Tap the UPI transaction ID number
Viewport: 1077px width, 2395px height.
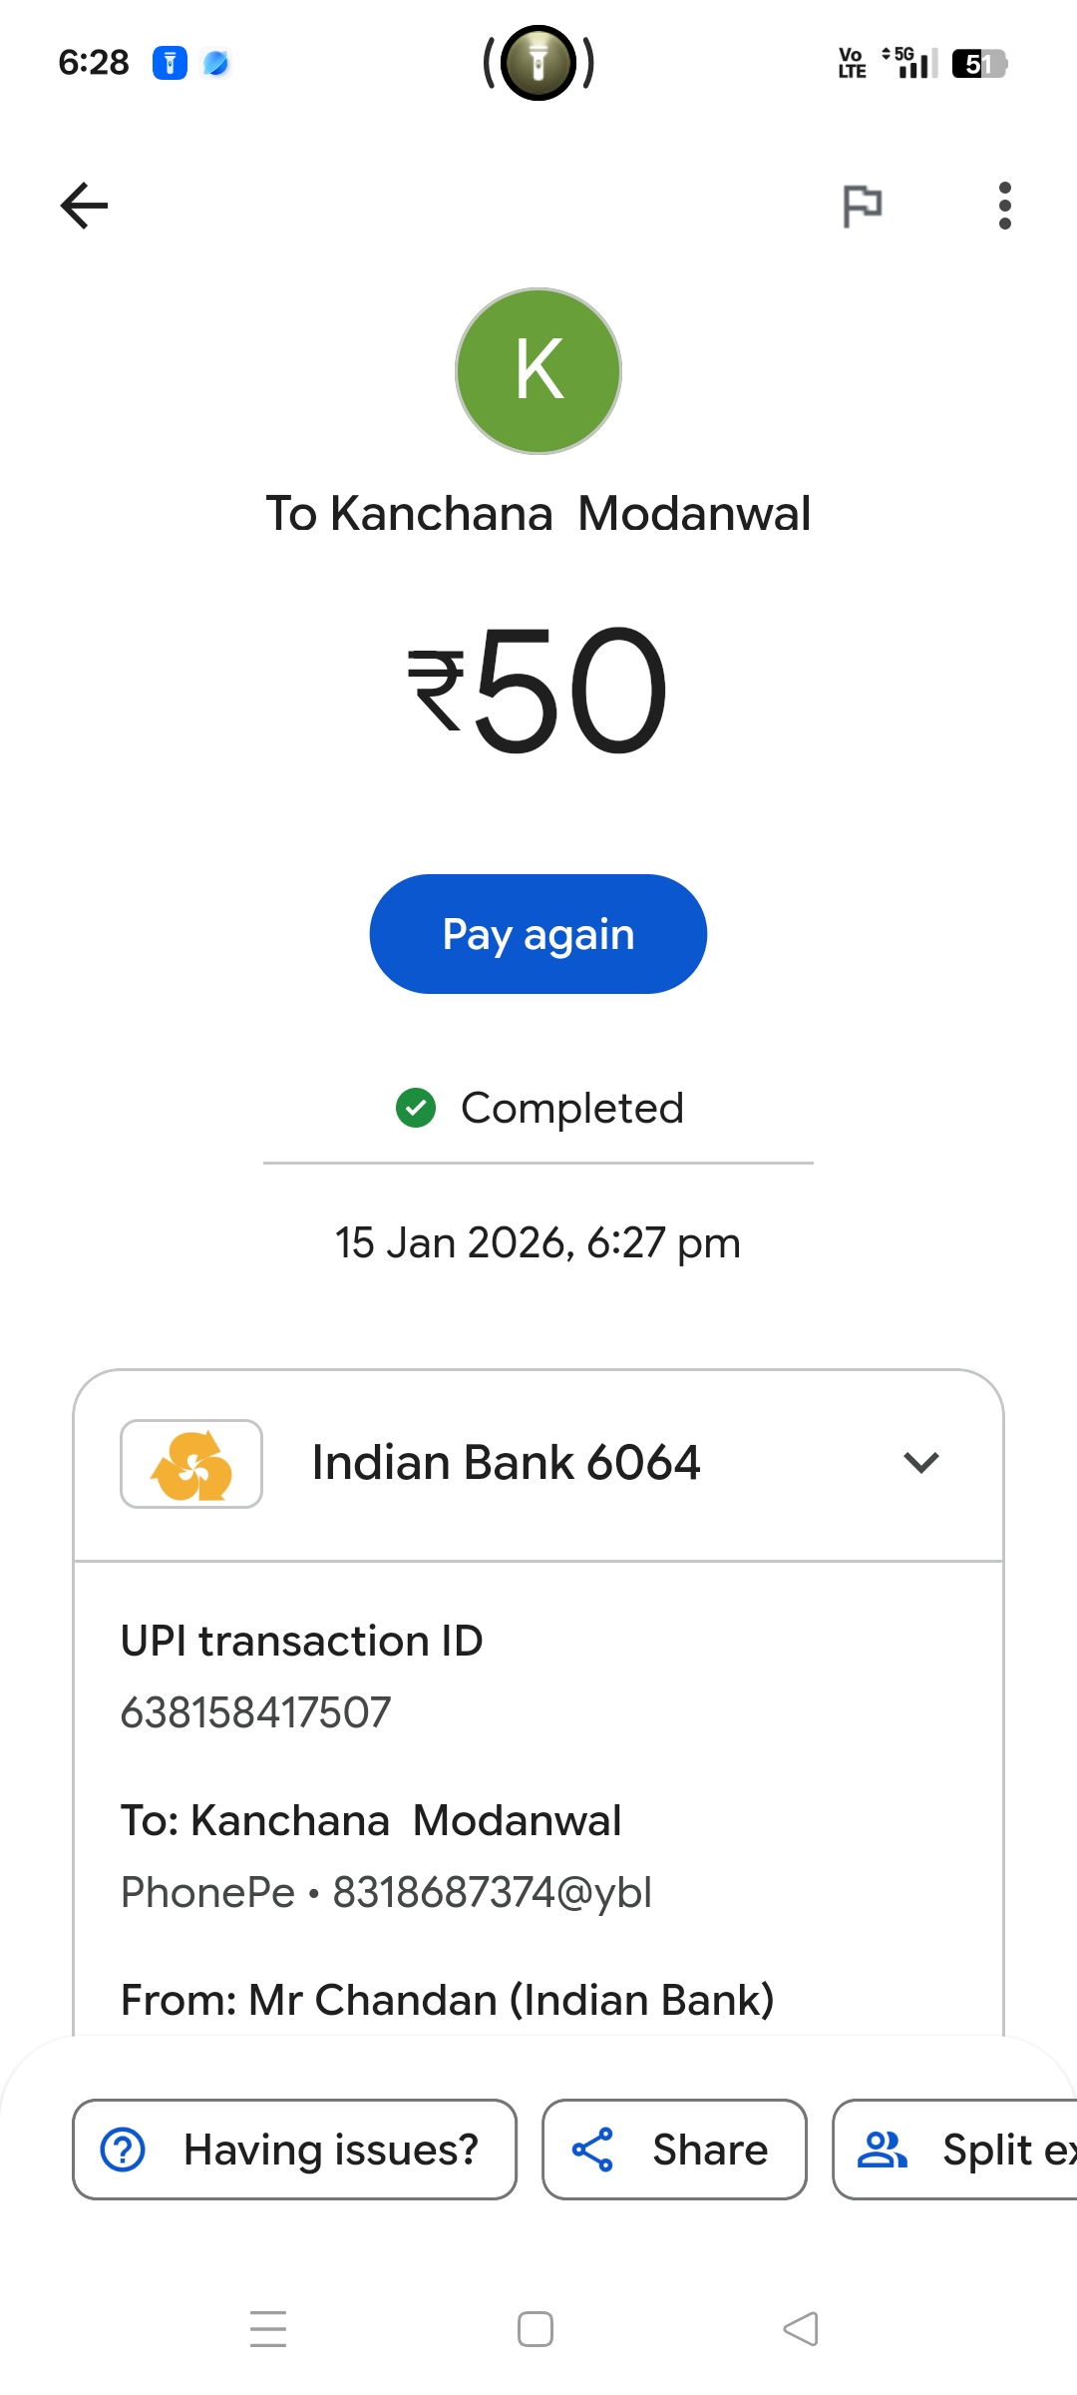[x=256, y=1712]
